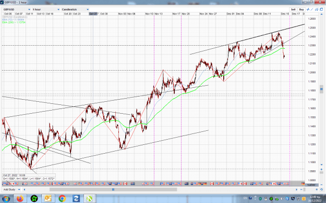This screenshot has height=203, width=326.
Task: Click the Canada flag event near Nov 27
Action: coord(212,184)
